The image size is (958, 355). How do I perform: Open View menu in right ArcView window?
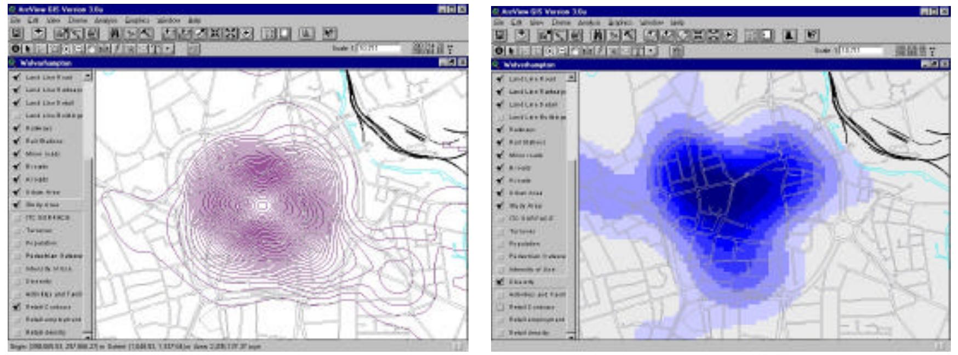(535, 22)
